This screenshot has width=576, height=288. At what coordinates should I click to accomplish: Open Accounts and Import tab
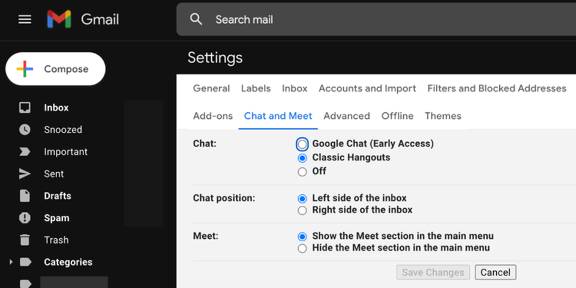pos(367,89)
